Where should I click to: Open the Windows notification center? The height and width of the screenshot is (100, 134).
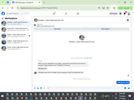130,96
